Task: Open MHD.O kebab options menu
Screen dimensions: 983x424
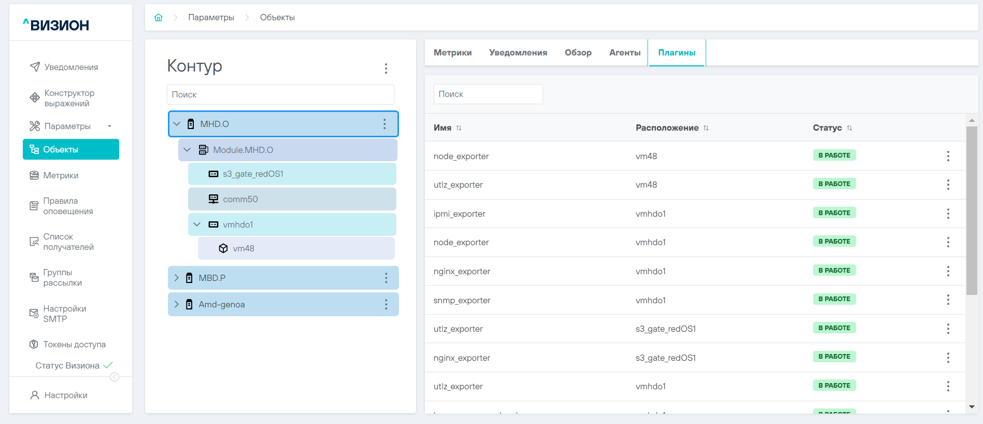Action: tap(384, 124)
